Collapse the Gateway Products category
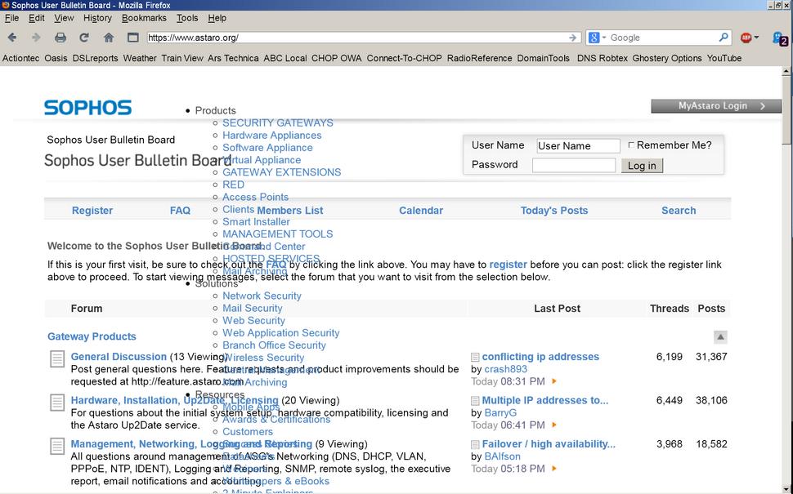The image size is (793, 494). (x=720, y=337)
